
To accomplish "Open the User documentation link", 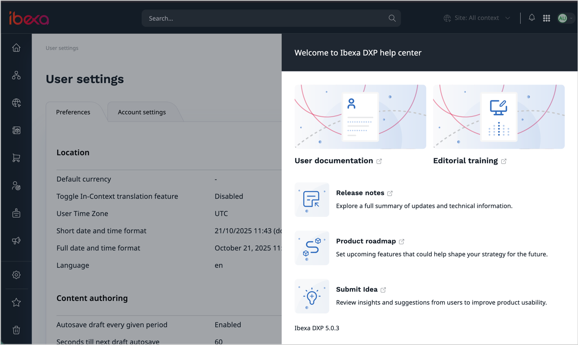I will point(334,161).
